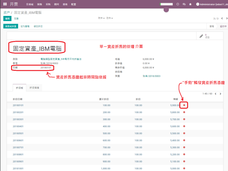
Task: Sort by 累计折旧 column header
Action: pyautogui.click(x=104, y=99)
